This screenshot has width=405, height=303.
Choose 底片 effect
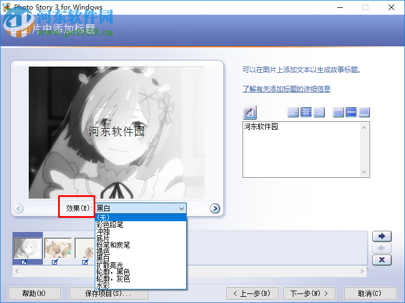(141, 238)
